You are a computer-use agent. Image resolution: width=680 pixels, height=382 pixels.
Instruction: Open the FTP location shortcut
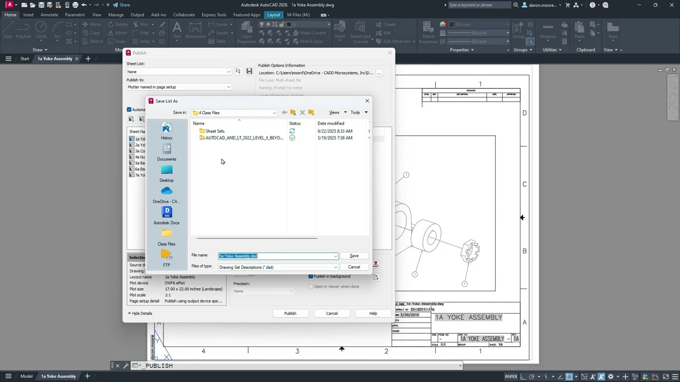tap(167, 258)
